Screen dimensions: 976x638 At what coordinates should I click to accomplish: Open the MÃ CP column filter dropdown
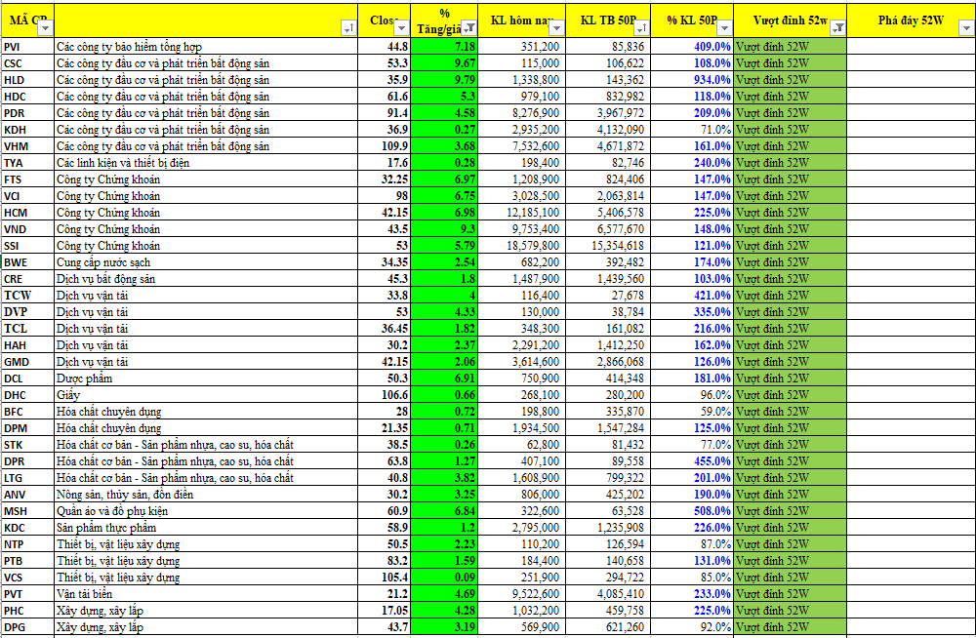pos(43,29)
